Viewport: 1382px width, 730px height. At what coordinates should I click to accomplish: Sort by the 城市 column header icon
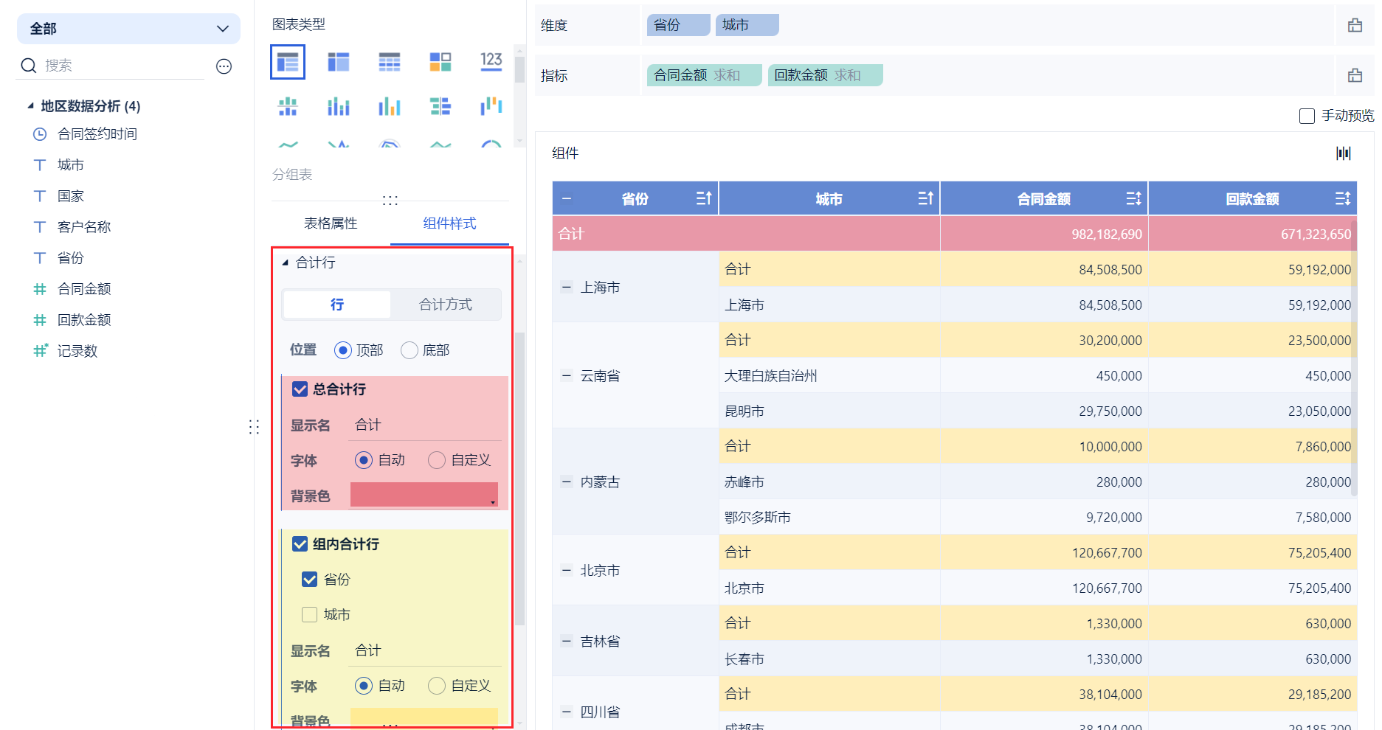pos(925,198)
